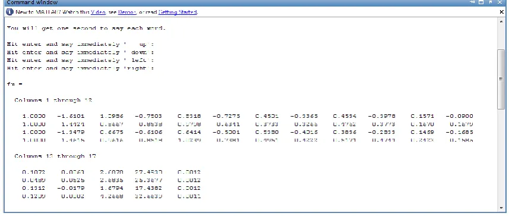Click the value 0.6414
Viewport: 509px width, 216px height.
pyautogui.click(x=189, y=132)
